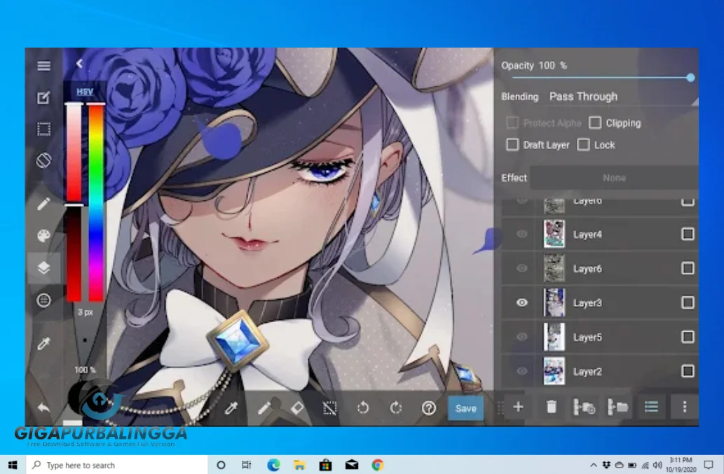Show Layer2 using its eye icon
The width and height of the screenshot is (724, 474).
(521, 370)
